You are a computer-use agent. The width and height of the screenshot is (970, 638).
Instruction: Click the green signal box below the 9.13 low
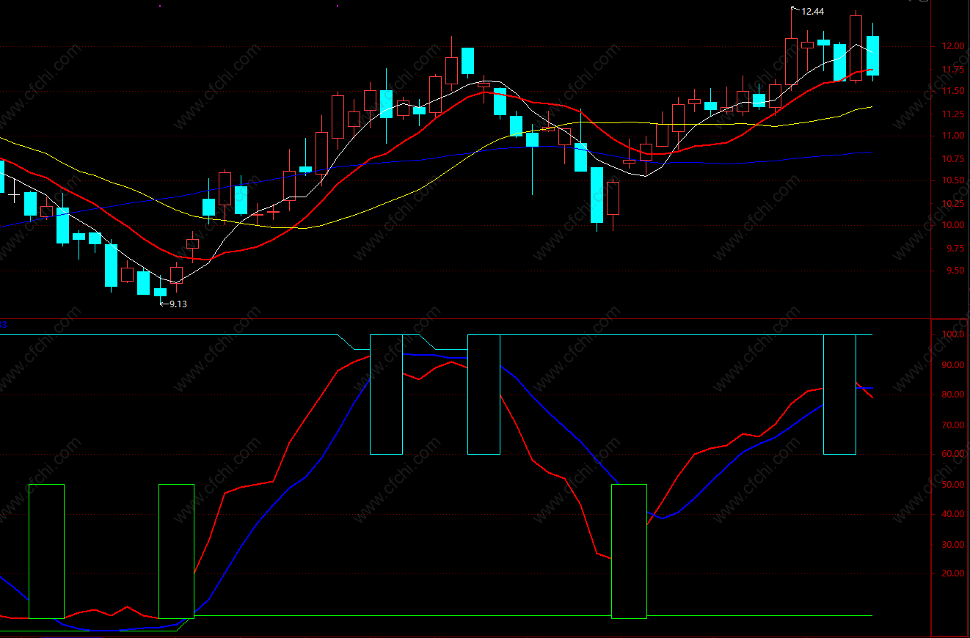point(177,551)
